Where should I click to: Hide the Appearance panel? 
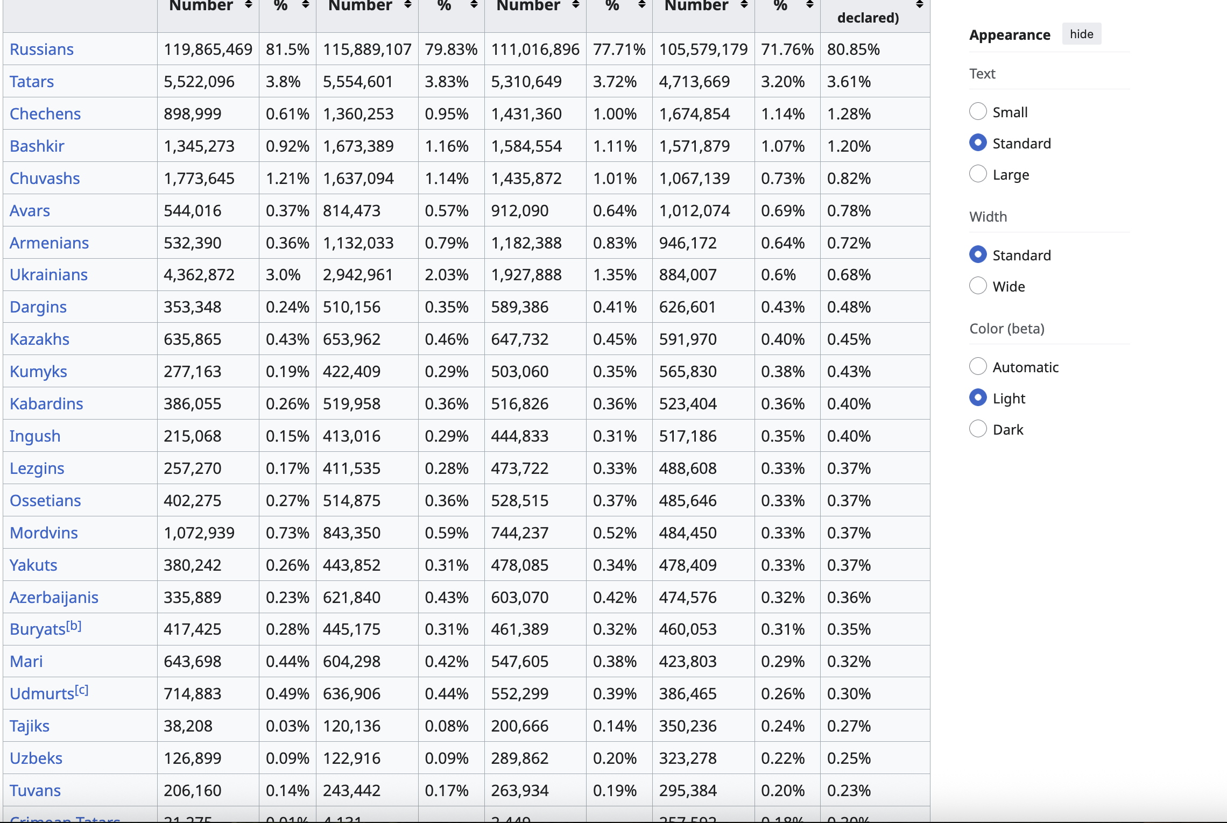(x=1081, y=34)
